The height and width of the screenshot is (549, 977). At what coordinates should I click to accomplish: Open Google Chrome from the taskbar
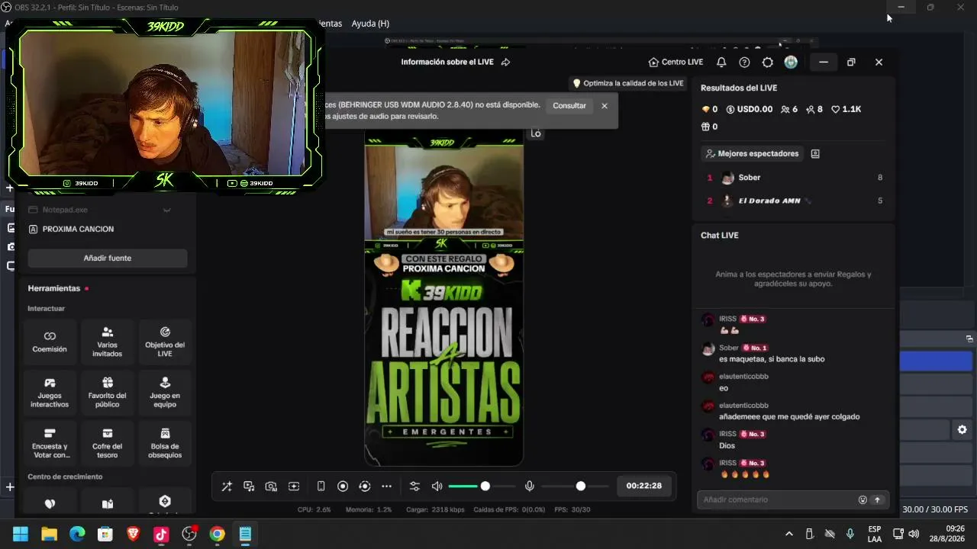tap(217, 534)
